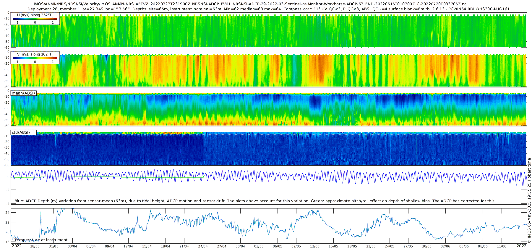Click the 'Temperature at instrument' label
Image resolution: width=532 pixels, height=251 pixels.
tap(41, 240)
